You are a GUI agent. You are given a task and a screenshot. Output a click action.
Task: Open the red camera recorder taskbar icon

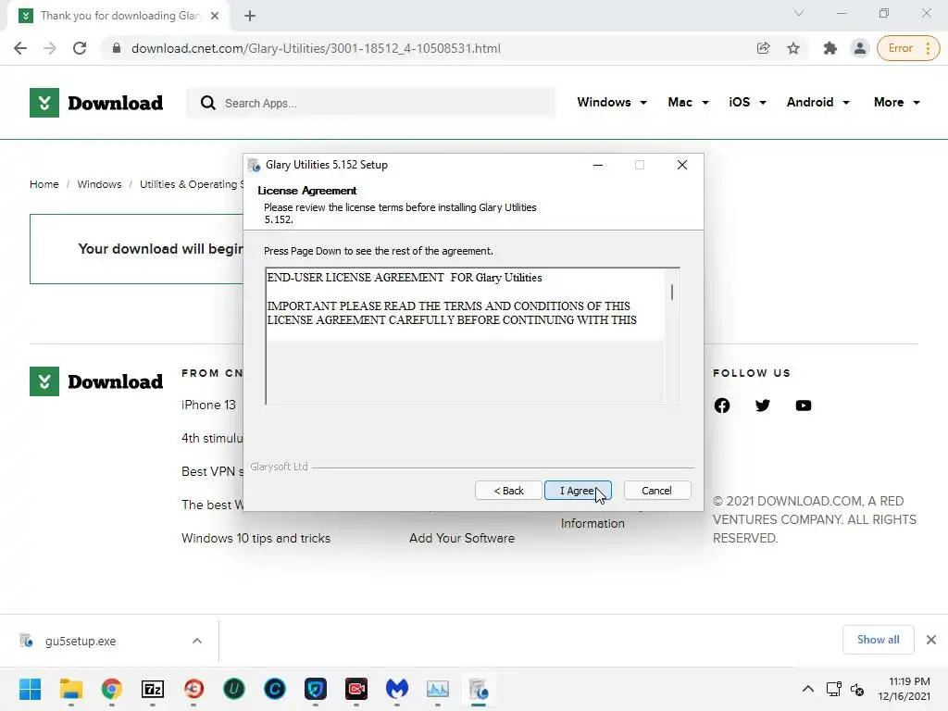coord(356,689)
